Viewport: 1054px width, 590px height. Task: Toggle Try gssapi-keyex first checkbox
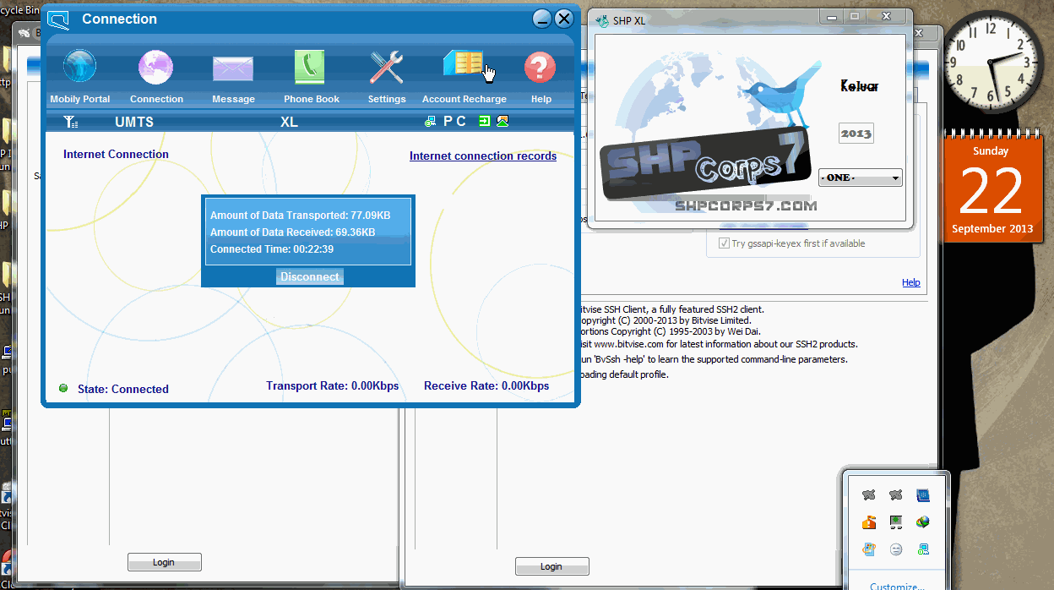(724, 243)
